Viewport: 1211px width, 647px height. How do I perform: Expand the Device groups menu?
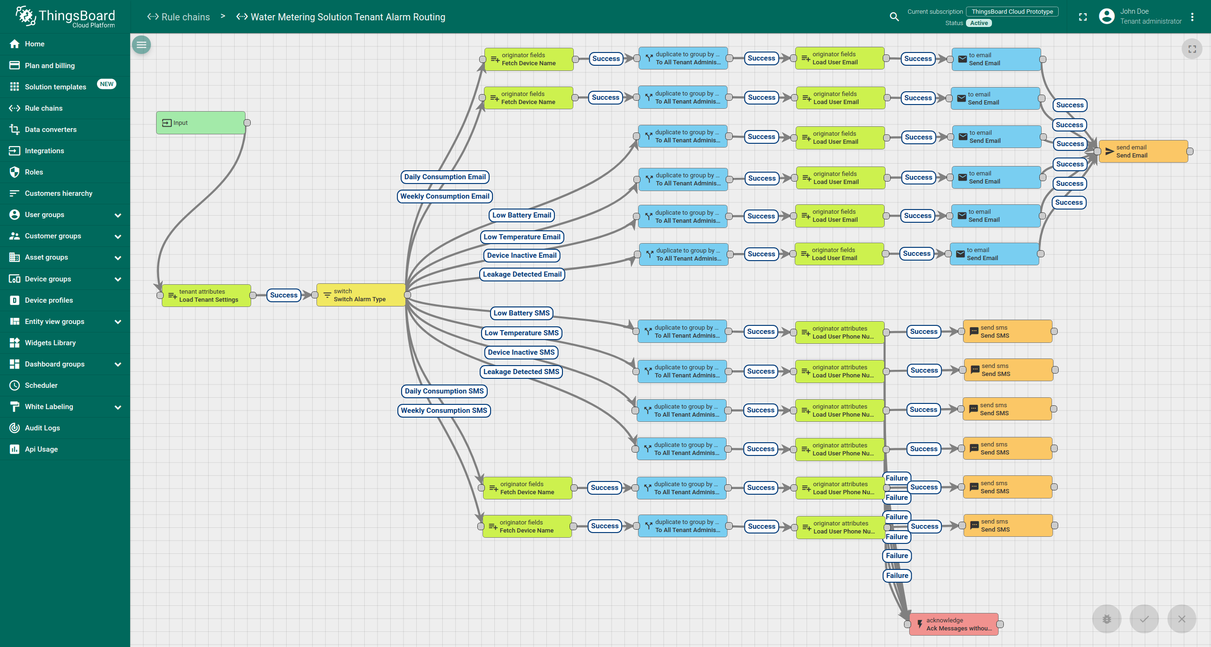[65, 279]
